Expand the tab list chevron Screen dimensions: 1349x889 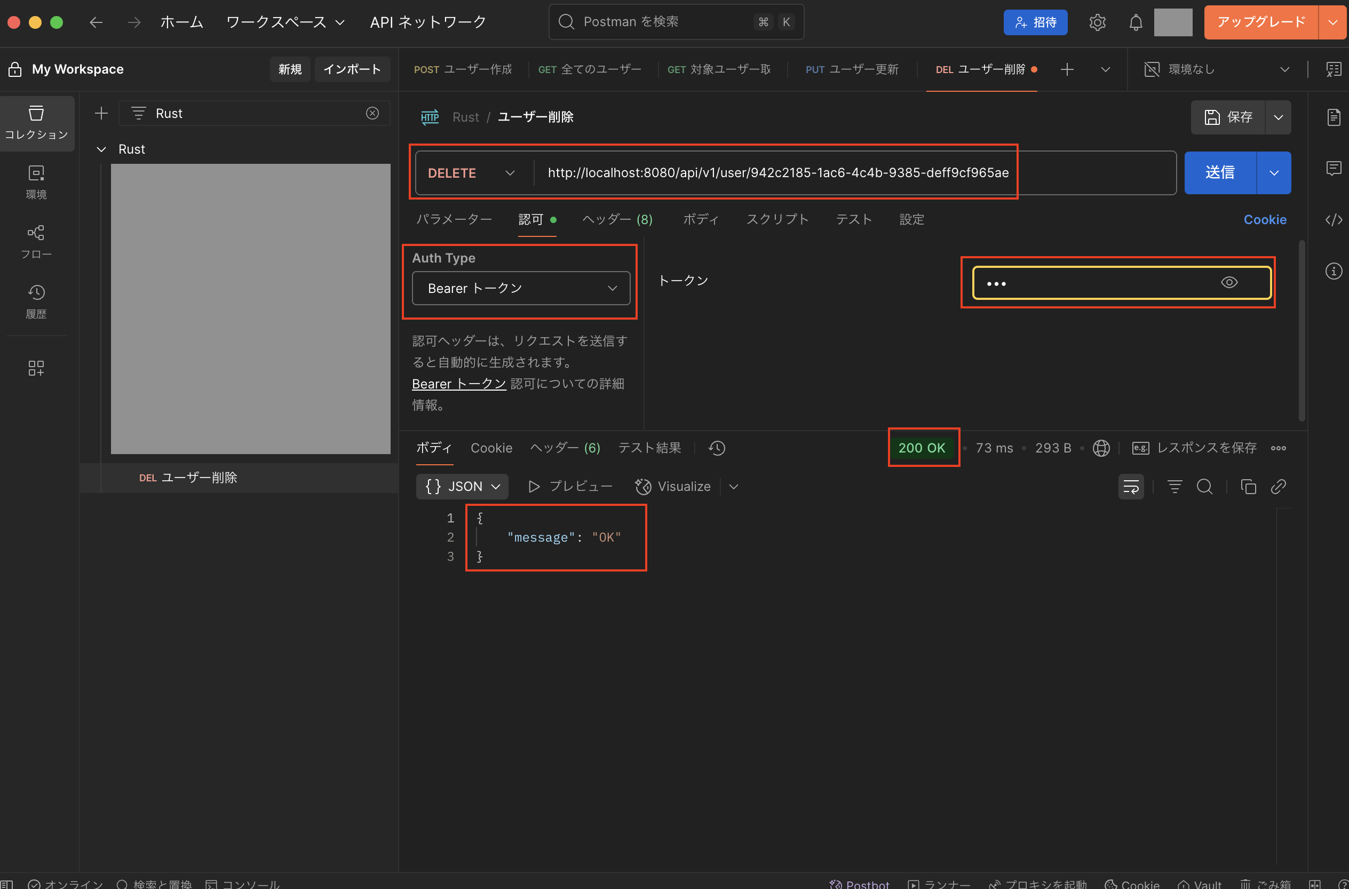1105,69
